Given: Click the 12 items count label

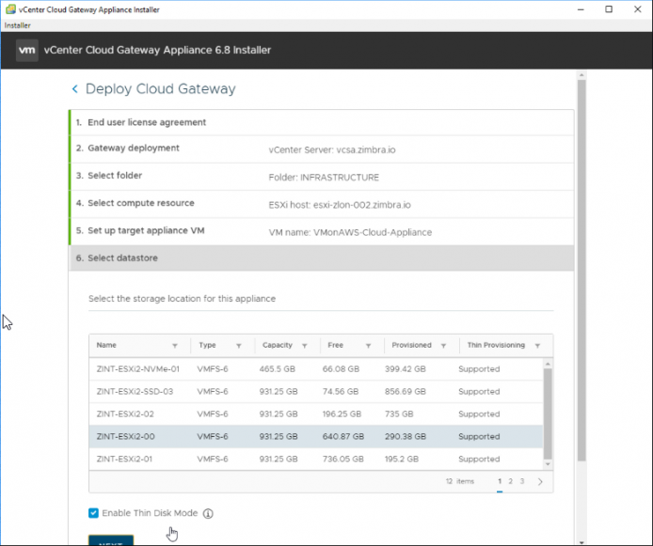Looking at the screenshot, I should coord(460,481).
